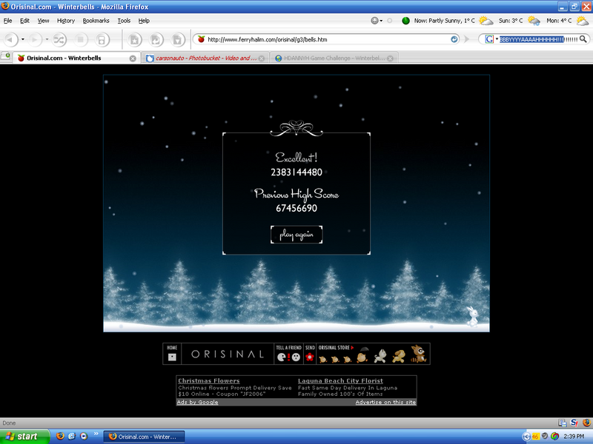The image size is (593, 444).
Task: Click the score 2383144480
Action: pos(296,172)
